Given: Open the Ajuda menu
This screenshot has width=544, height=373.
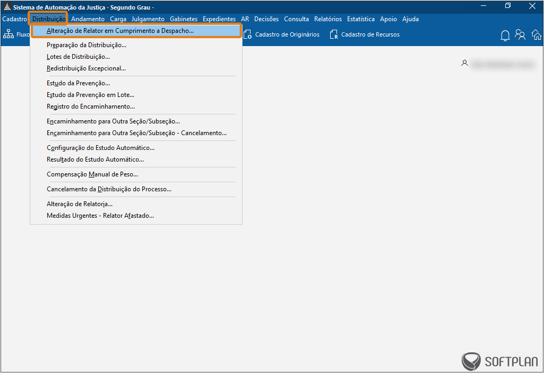Looking at the screenshot, I should pos(410,19).
